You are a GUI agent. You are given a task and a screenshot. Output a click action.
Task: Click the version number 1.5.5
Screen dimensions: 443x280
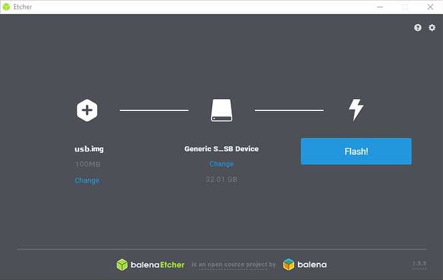click(x=419, y=264)
